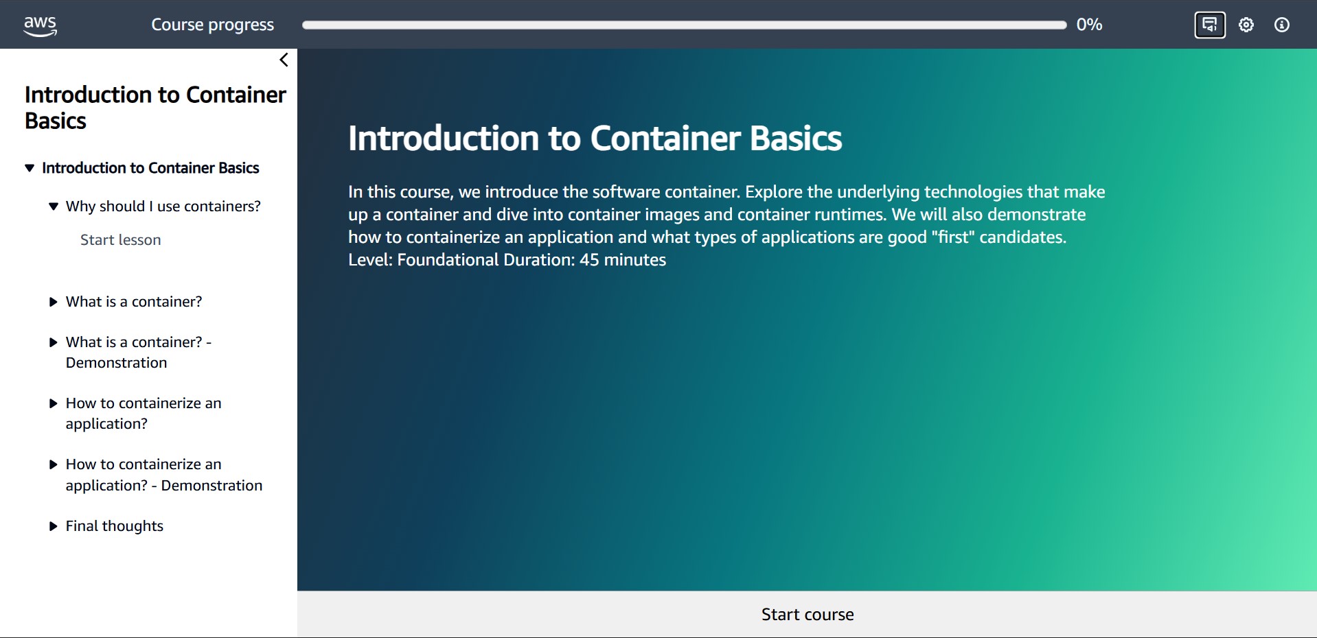The width and height of the screenshot is (1317, 638).
Task: Click the 0% progress percentage
Action: [x=1089, y=25]
